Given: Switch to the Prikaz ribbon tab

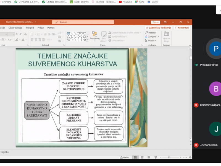Looking at the screenshot, I should [40, 28].
